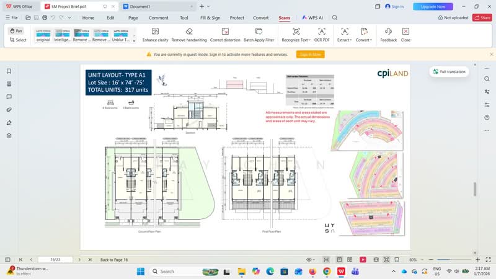
Task: Adjust the zoom level slider
Action: pyautogui.click(x=454, y=260)
